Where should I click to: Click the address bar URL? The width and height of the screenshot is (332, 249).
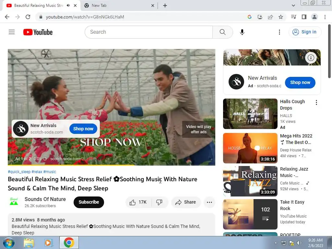pos(85,17)
